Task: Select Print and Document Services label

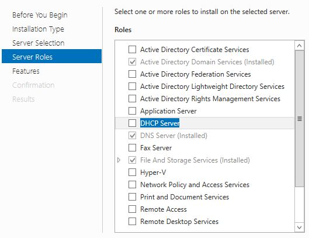Action: point(185,197)
